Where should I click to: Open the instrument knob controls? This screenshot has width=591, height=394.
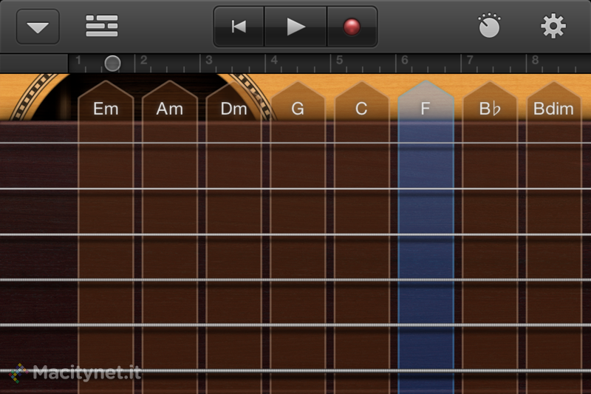pos(489,27)
